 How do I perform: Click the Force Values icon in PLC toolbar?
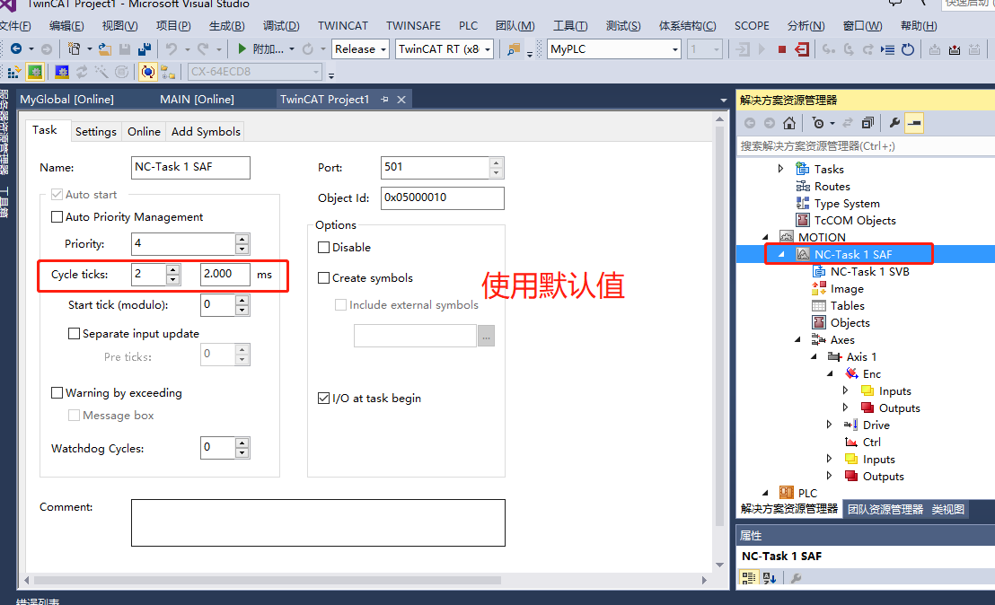point(955,48)
